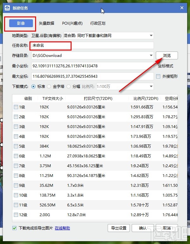
Task: Click the 确认 button
Action: tap(143, 228)
